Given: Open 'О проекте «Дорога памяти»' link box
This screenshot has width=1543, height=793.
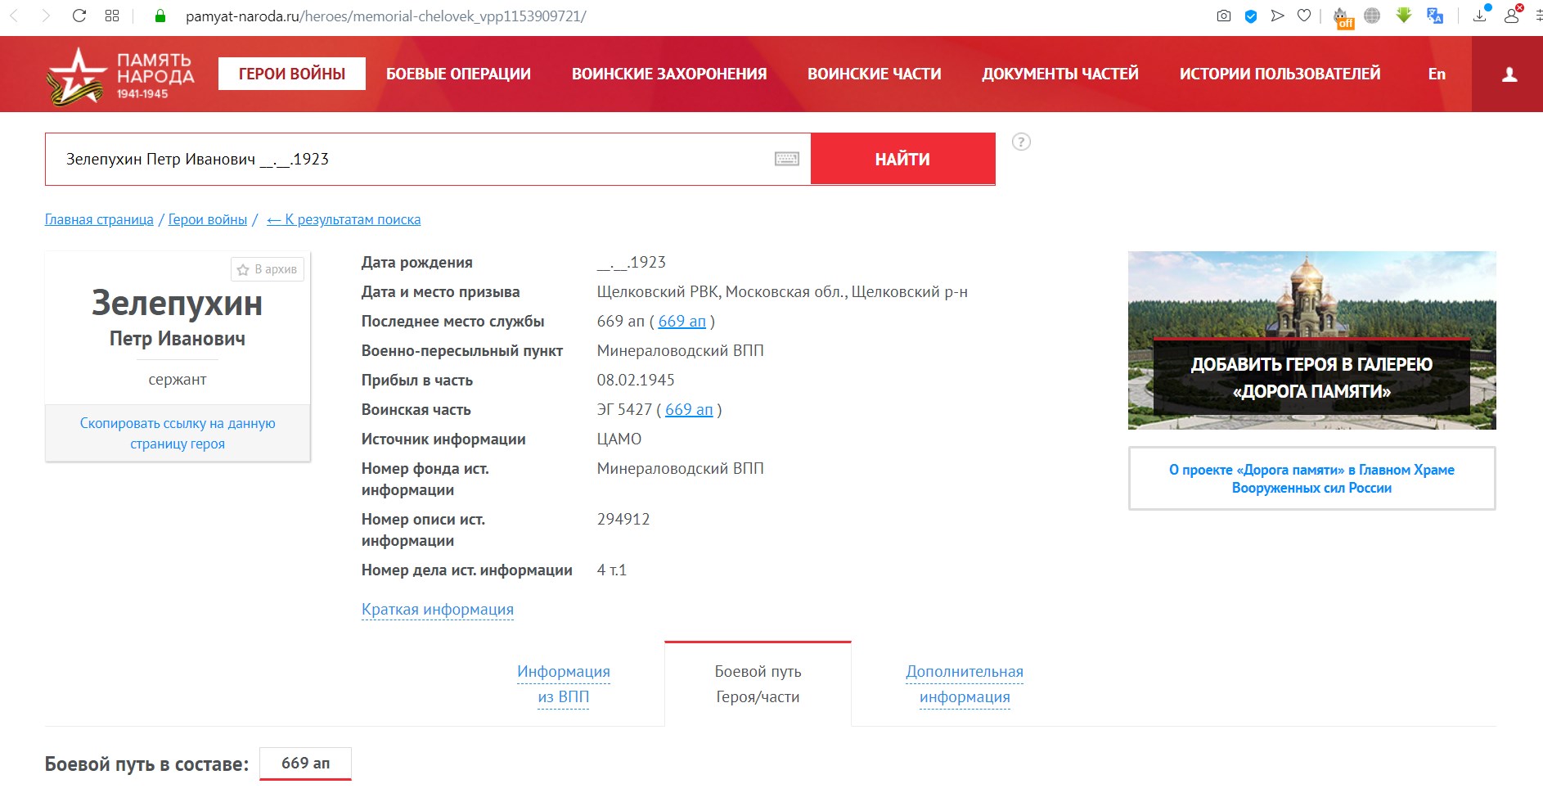Looking at the screenshot, I should pyautogui.click(x=1311, y=479).
